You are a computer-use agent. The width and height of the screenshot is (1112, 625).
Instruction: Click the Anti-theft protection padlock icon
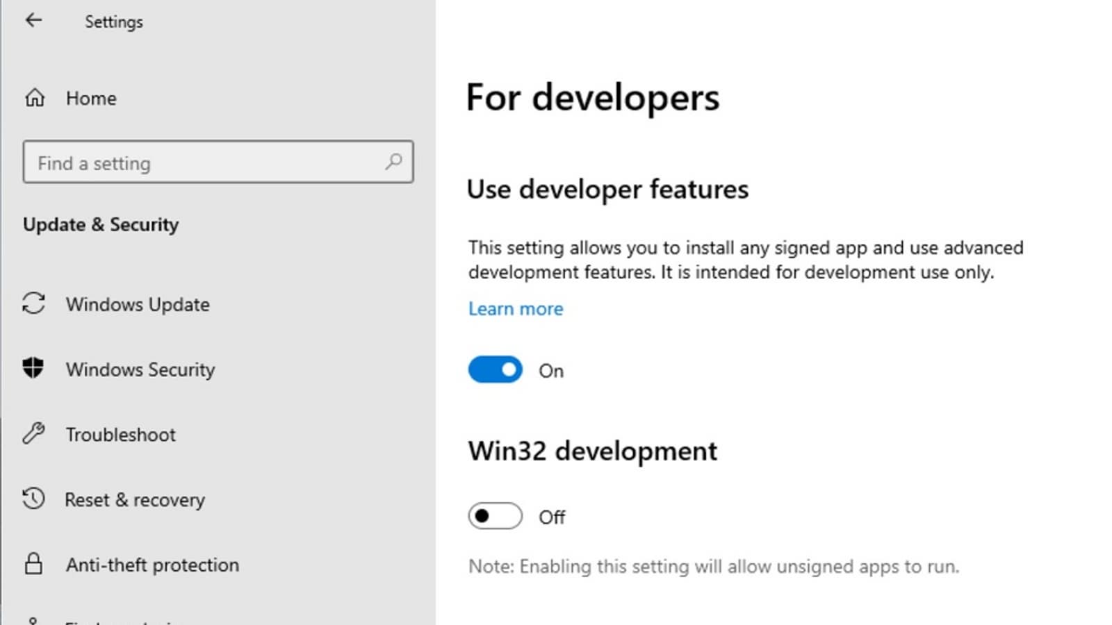pyautogui.click(x=33, y=564)
